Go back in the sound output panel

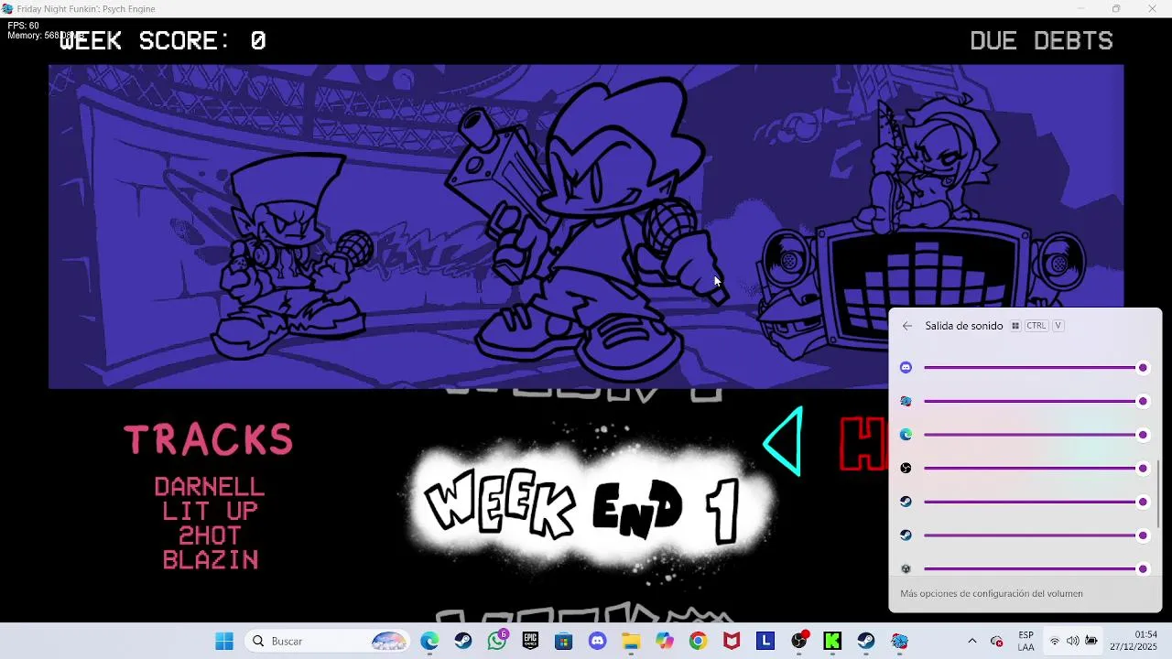coord(906,326)
